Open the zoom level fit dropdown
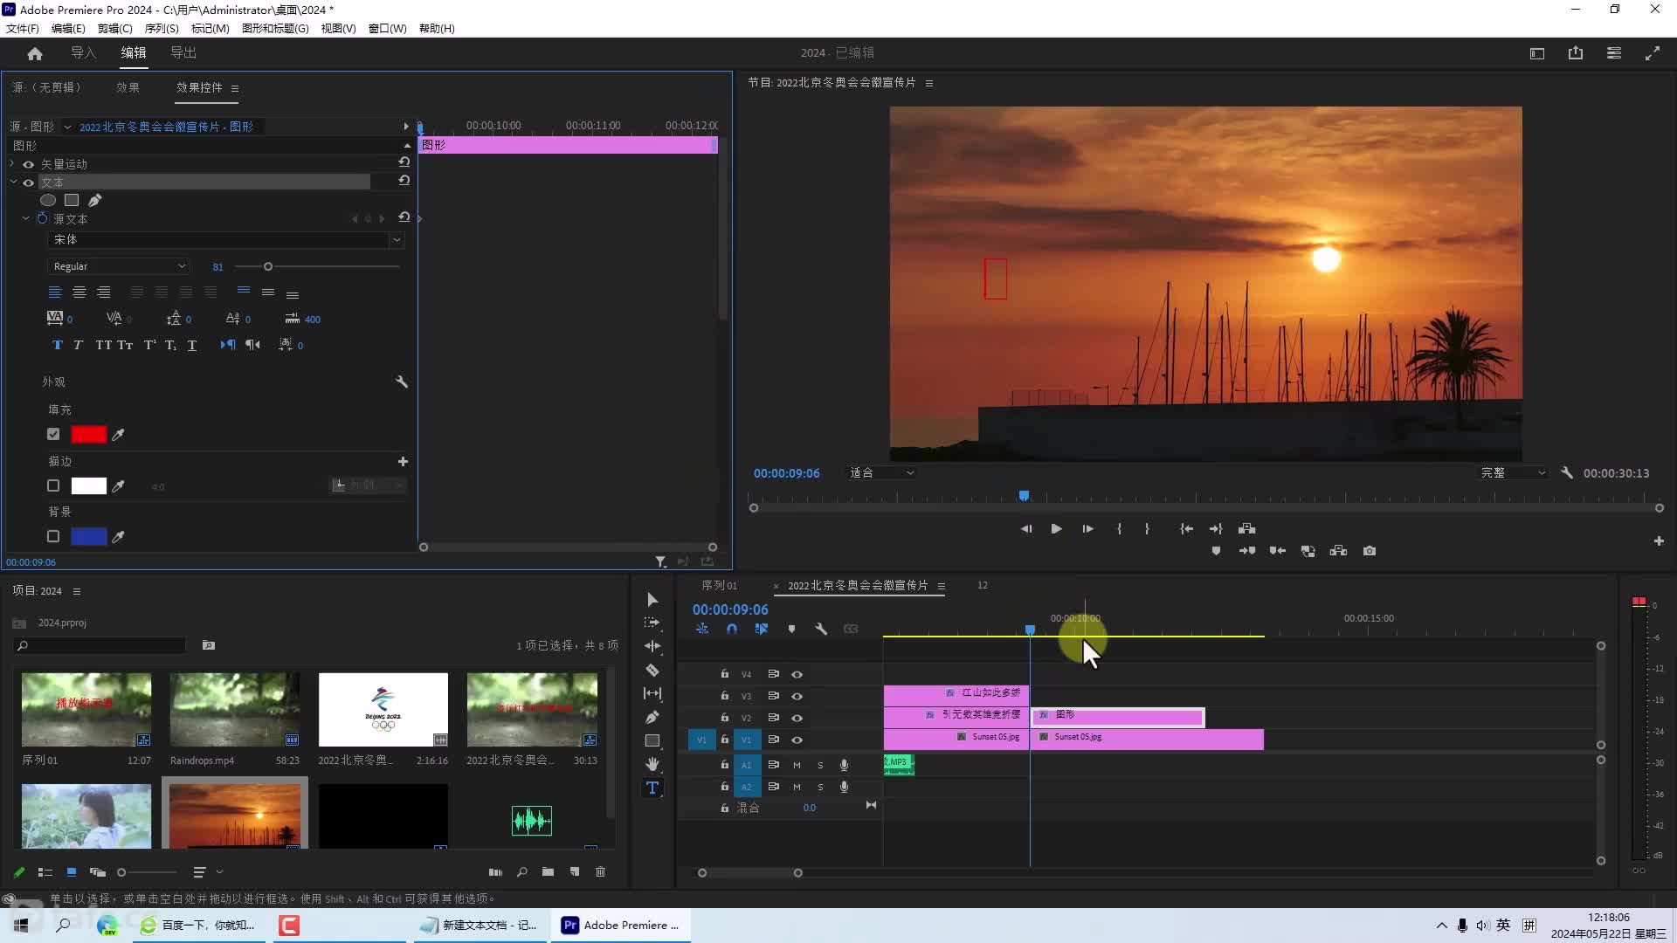 pos(882,472)
